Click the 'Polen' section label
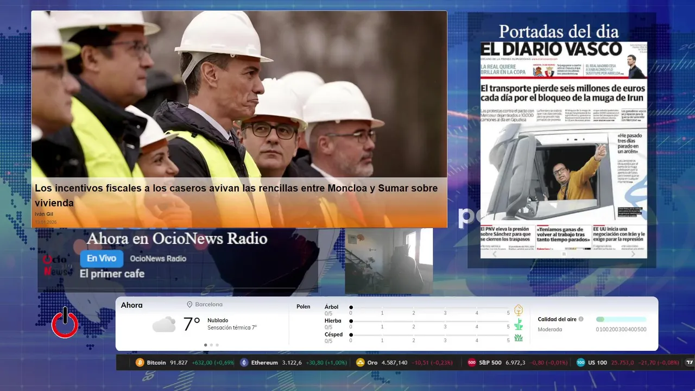Screen dimensions: 695x391 [304, 307]
